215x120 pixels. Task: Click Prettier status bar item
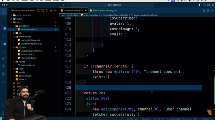(x=204, y=119)
